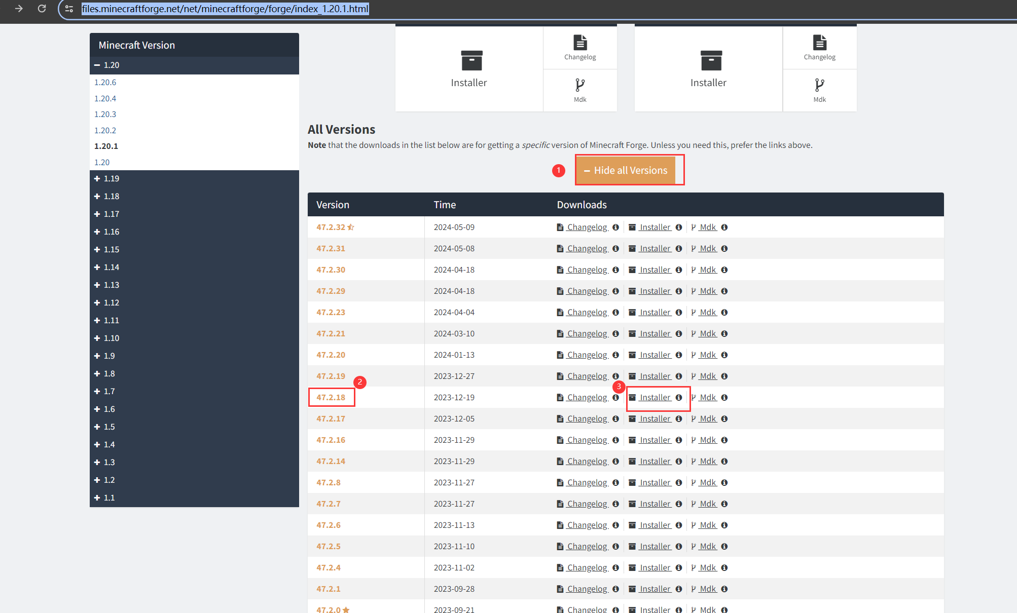Click info icon beside 47.2.1 Installer
This screenshot has height=613, width=1017.
679,589
